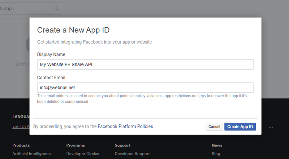Open Artificial Intelligence footer link
Viewport: 289px width, 159px height.
(31, 154)
